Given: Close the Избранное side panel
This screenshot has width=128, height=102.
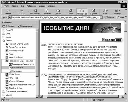Looking at the screenshot, I should pyautogui.click(x=37, y=22).
